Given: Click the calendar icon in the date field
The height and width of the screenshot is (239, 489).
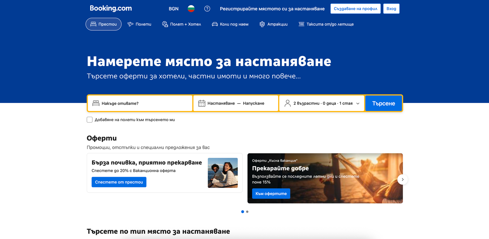Looking at the screenshot, I should pyautogui.click(x=202, y=103).
